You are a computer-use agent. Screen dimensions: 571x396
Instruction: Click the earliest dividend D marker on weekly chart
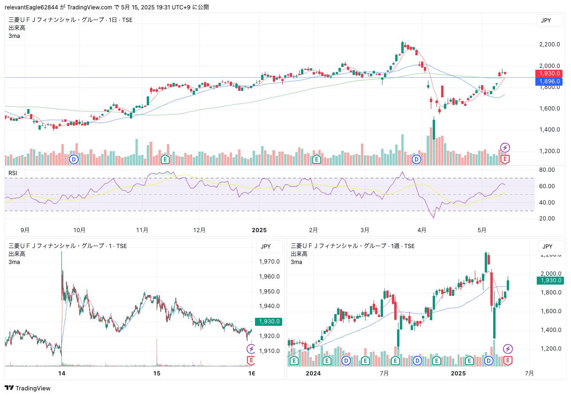(x=346, y=360)
